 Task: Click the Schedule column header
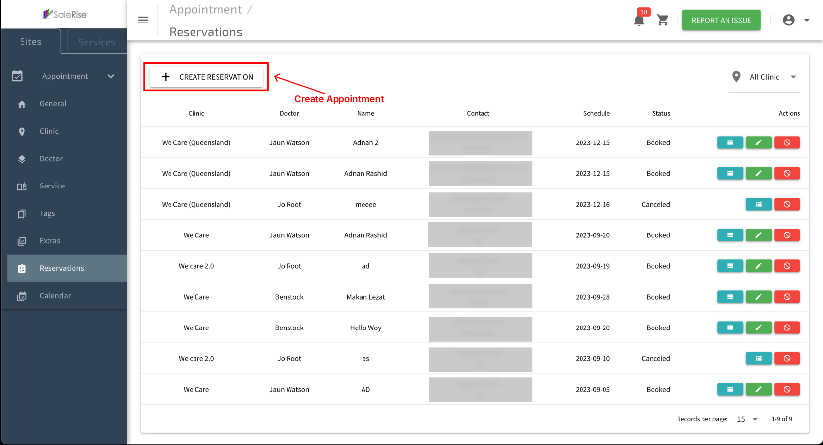click(x=596, y=113)
